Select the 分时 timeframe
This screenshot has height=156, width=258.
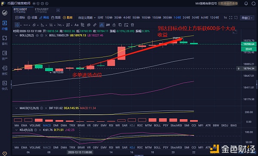100,18
